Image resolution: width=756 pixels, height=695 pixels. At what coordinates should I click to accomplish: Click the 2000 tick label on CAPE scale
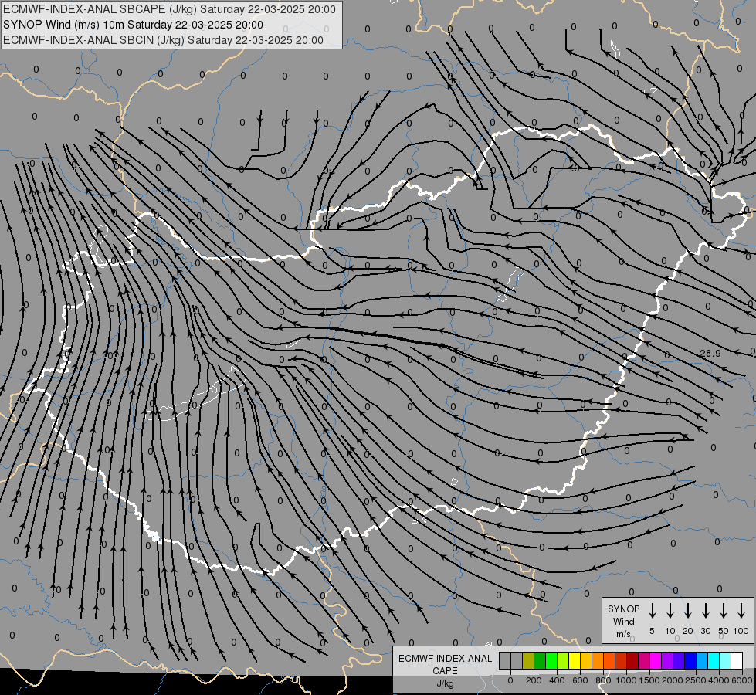click(x=673, y=680)
